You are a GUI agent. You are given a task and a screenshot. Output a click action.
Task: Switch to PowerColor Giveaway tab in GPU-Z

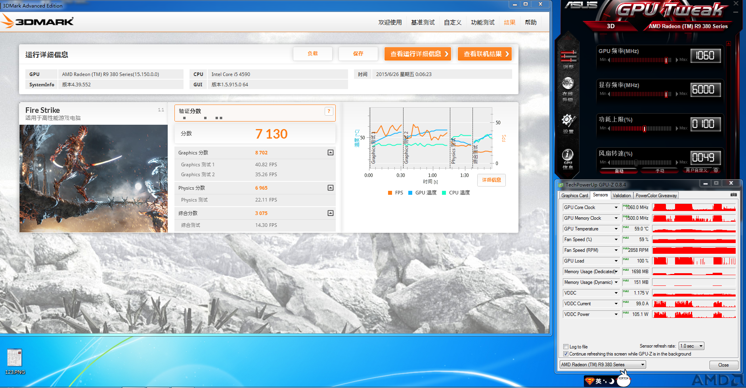656,196
